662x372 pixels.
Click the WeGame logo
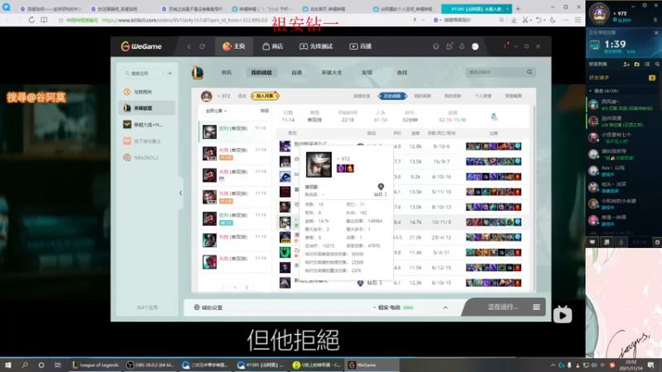point(142,46)
